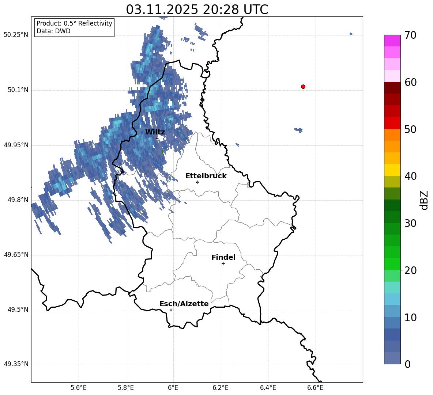Click the Esch/Alzette label
This screenshot has width=433, height=395.
[x=184, y=304]
